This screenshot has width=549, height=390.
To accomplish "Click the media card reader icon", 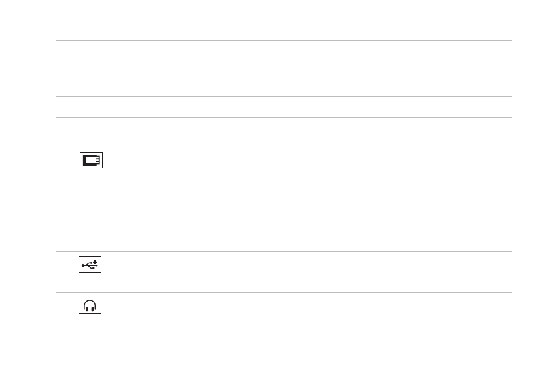I will pyautogui.click(x=92, y=161).
